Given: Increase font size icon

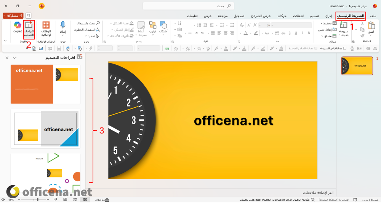Looking at the screenshot, I should click(255, 25).
